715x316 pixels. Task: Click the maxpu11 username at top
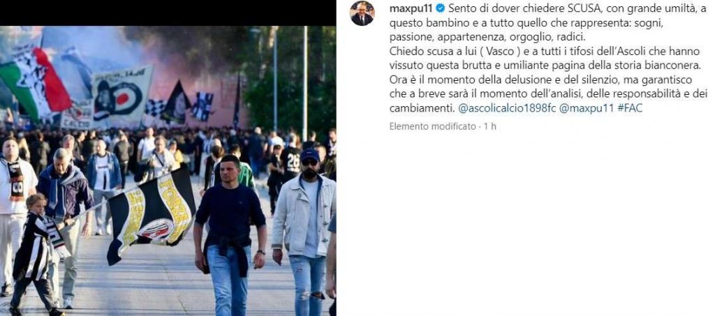(411, 8)
